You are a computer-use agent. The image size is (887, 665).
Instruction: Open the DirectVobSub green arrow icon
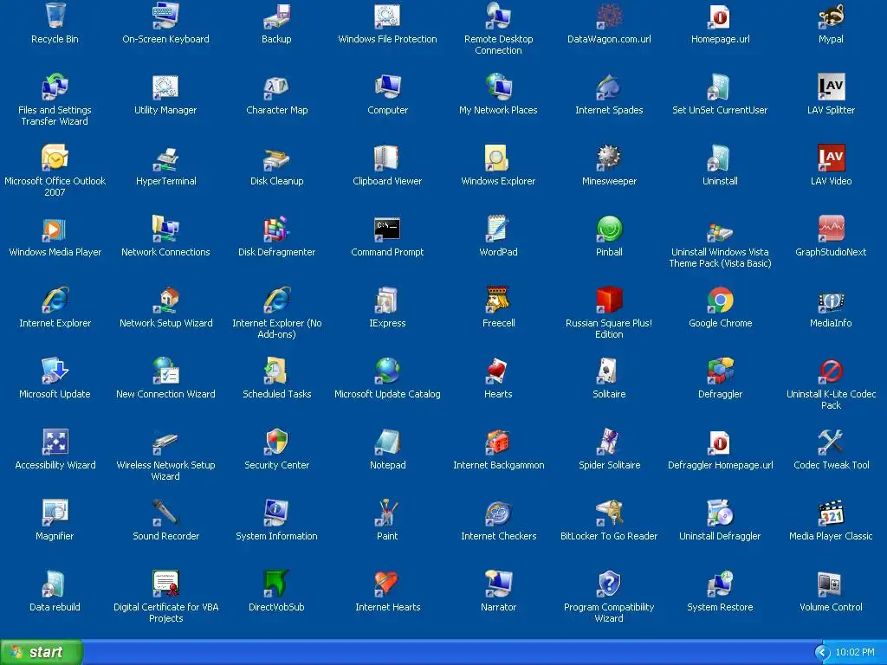276,584
